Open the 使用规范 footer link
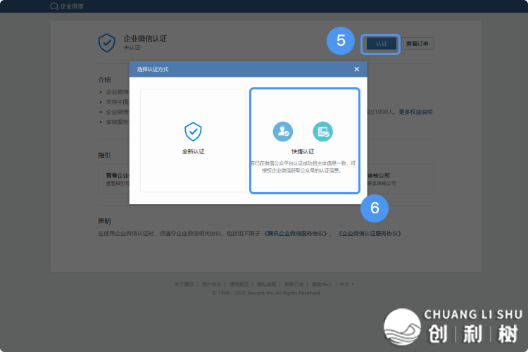Viewport: 528px width, 352px height. (x=239, y=284)
